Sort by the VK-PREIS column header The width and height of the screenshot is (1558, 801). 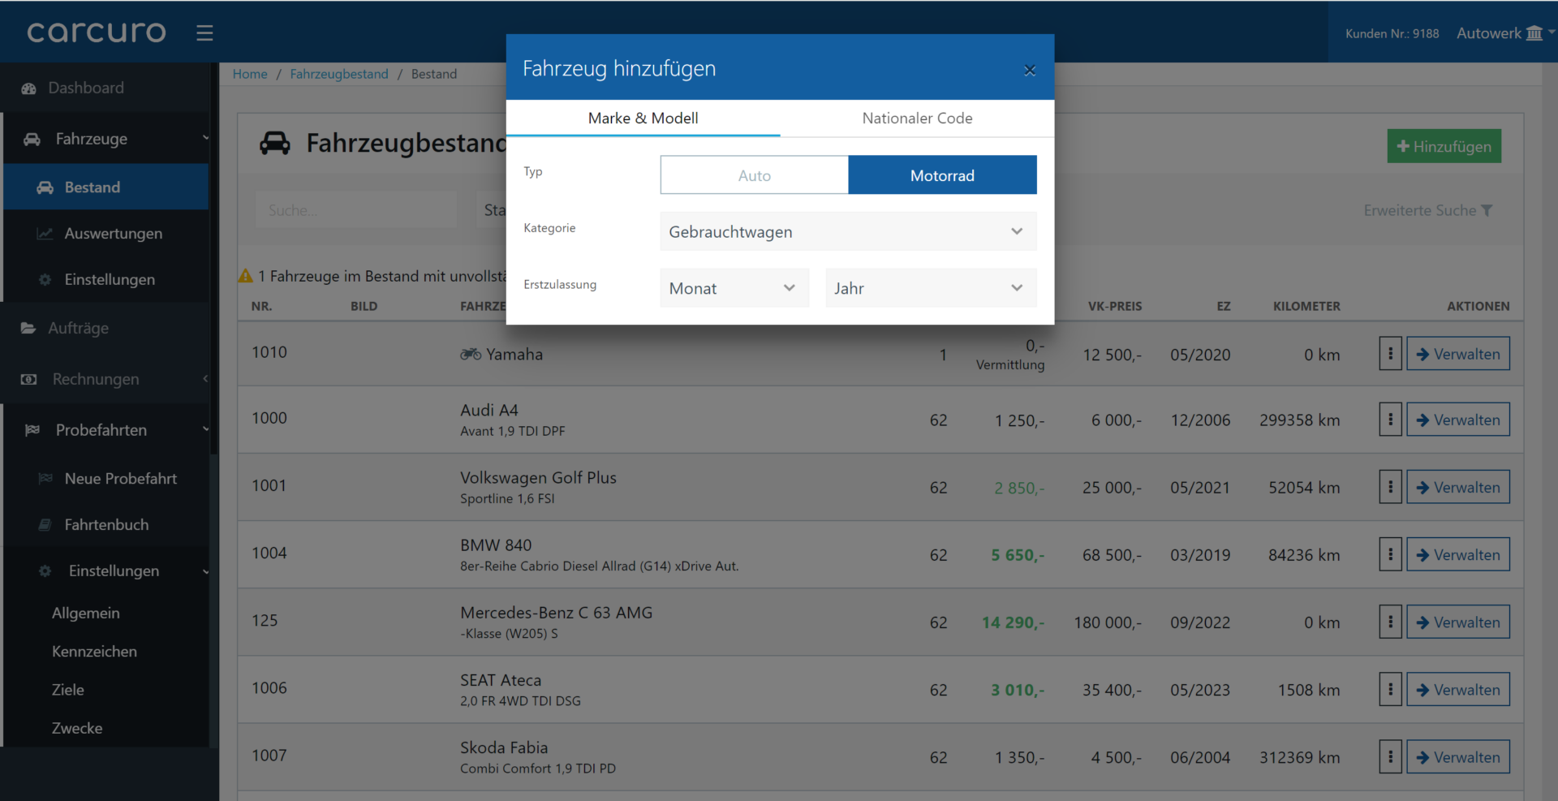tap(1115, 306)
